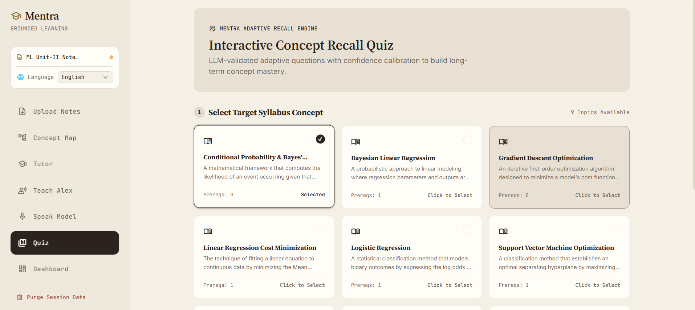
Task: Select the Support Vector Machine Optimization radio circle
Action: pyautogui.click(x=615, y=230)
